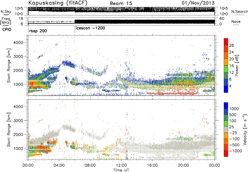The width and height of the screenshot is (248, 172).
Task: Click the '60' tick on Nave axis
Action: [222, 19]
